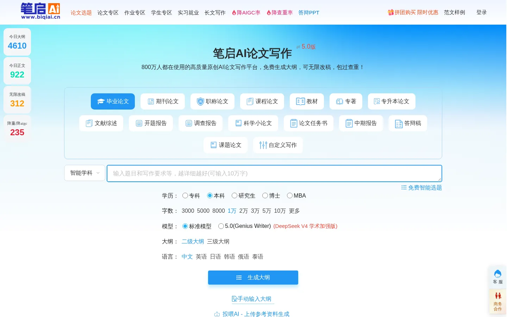Click the flame icon beside 降查重率

click(269, 13)
